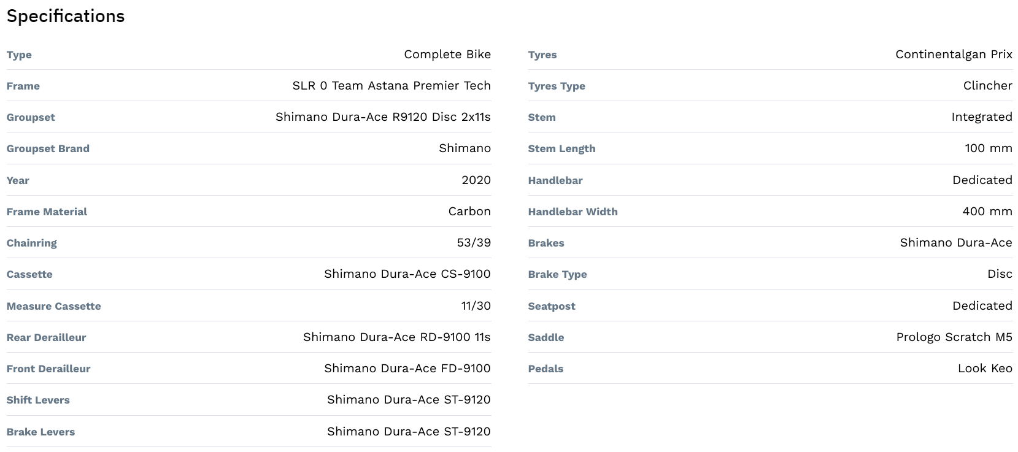Viewport: 1018px width, 452px height.
Task: Click the Saddle value Prologo Scratch M5
Action: coord(954,337)
